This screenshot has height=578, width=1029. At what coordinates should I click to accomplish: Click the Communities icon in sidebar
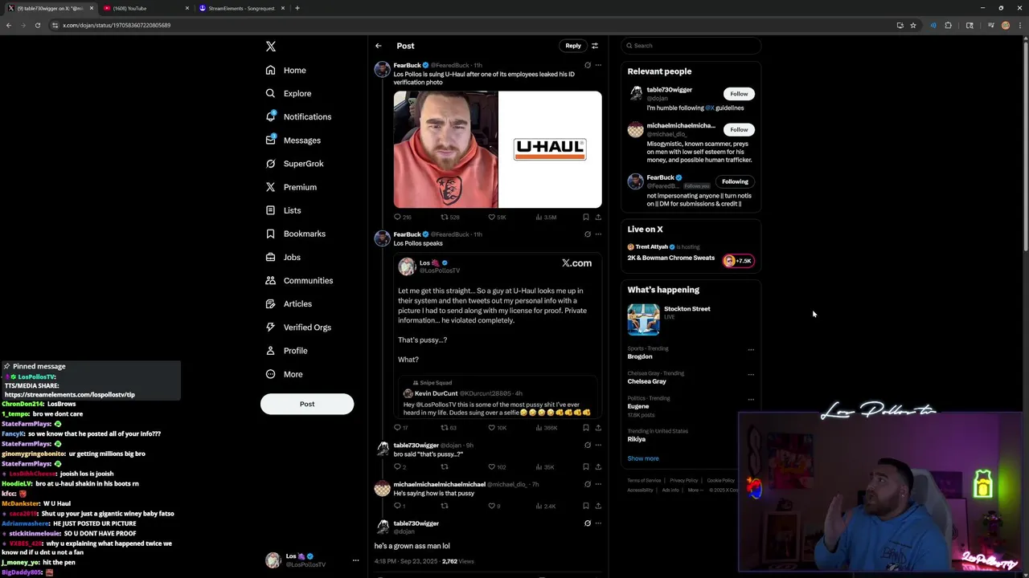click(270, 280)
